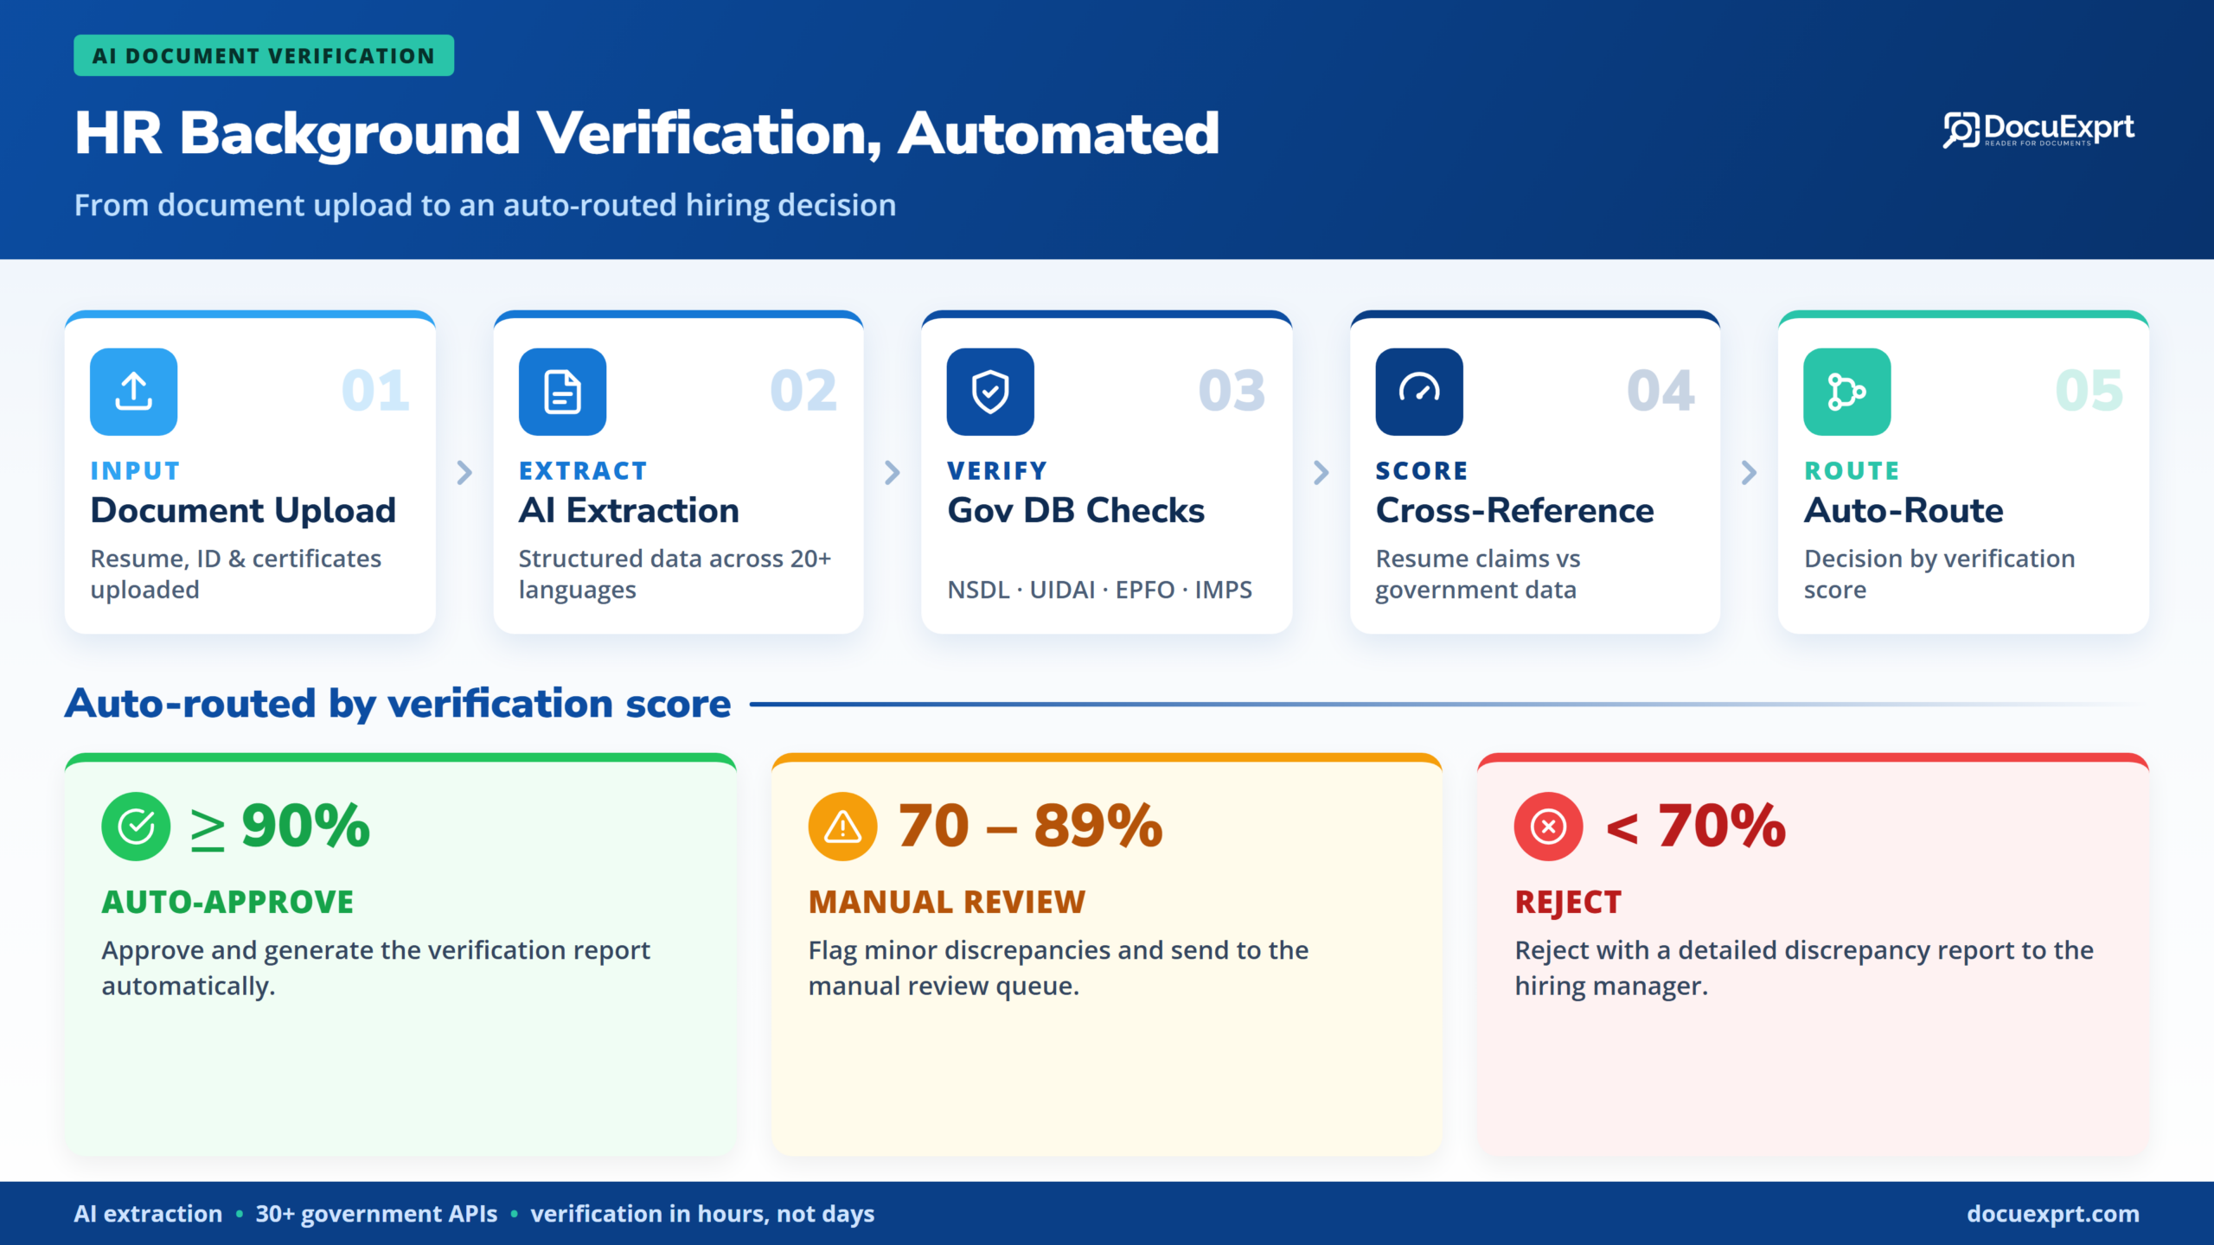The width and height of the screenshot is (2214, 1245).
Task: Click the < 70% score value
Action: pos(1695,827)
